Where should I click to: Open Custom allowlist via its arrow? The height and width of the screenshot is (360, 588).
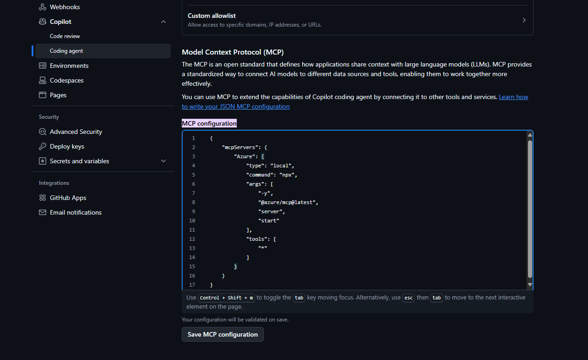pos(524,20)
